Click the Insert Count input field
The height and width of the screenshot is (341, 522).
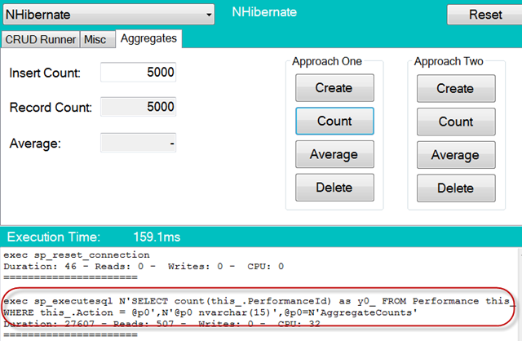tap(138, 73)
